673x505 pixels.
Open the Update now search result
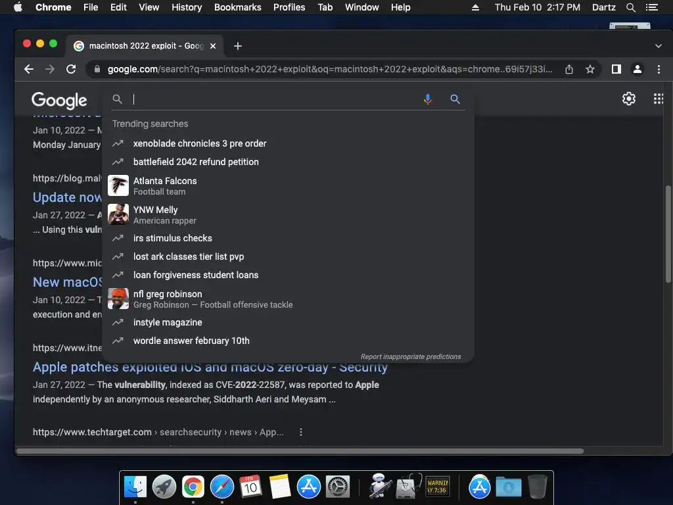coord(68,197)
